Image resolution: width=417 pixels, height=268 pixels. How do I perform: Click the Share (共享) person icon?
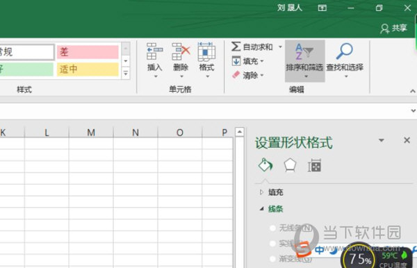(x=384, y=28)
